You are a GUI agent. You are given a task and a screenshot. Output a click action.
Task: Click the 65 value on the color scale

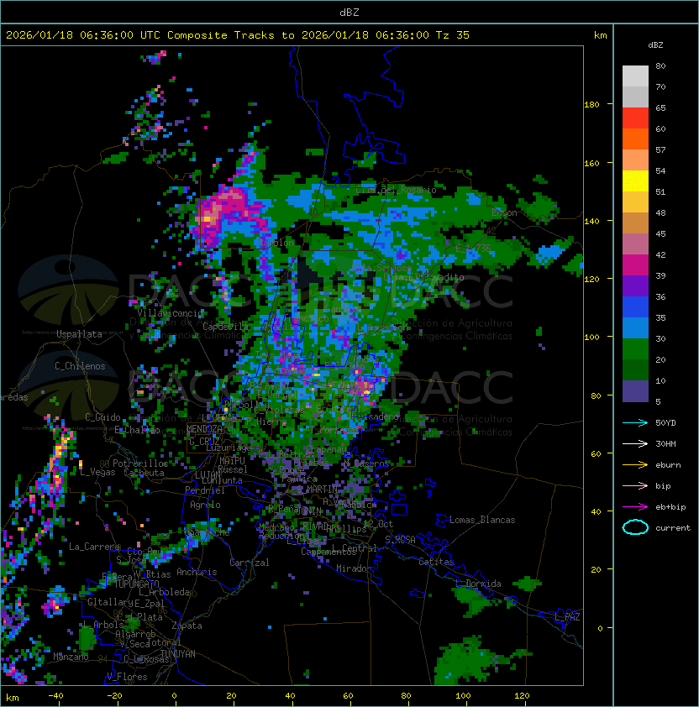[660, 107]
